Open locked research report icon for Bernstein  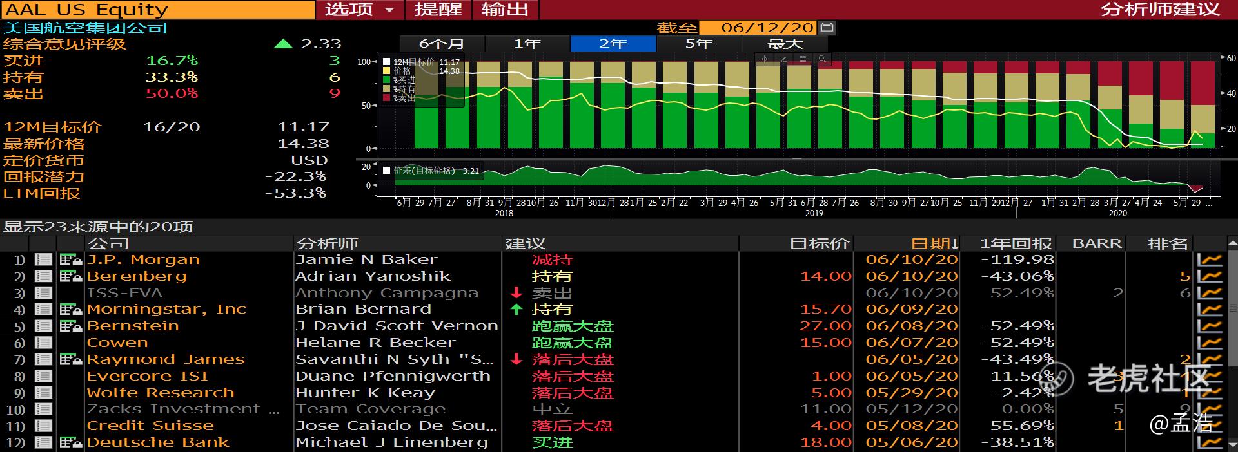click(x=70, y=326)
